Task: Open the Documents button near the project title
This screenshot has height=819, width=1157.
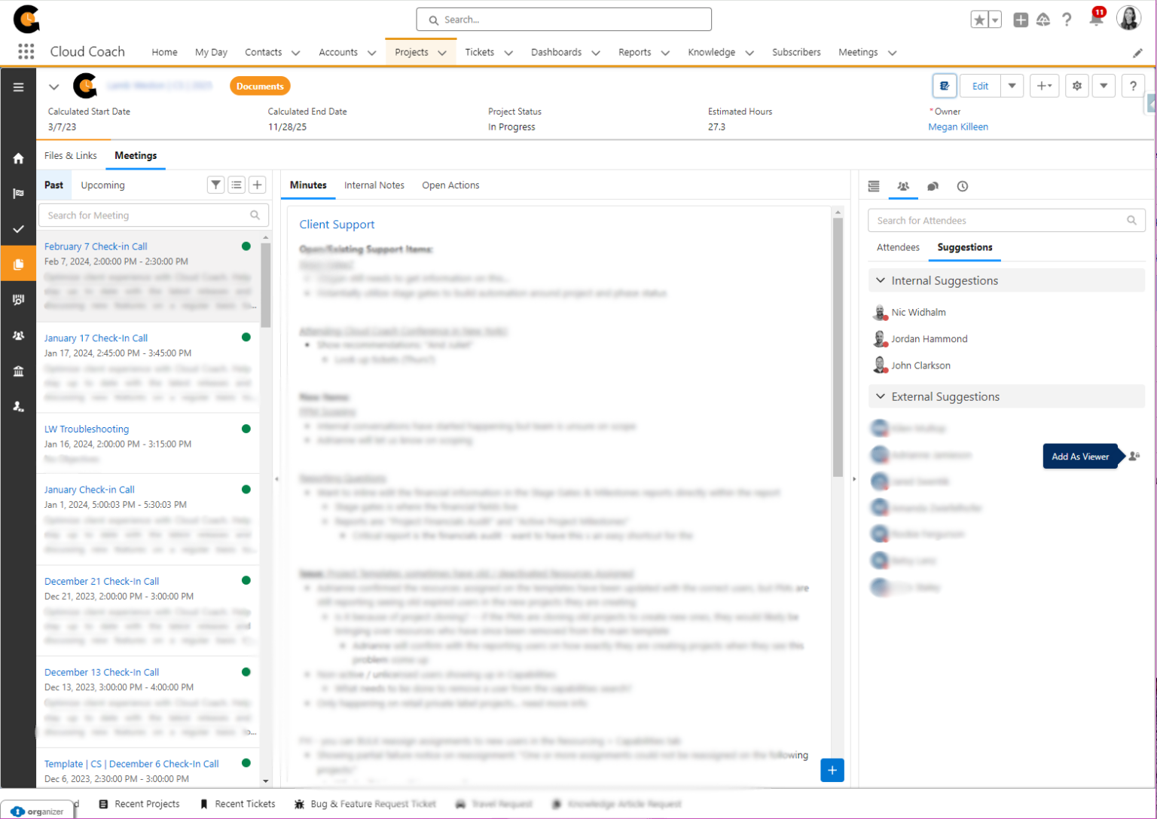Action: [260, 86]
